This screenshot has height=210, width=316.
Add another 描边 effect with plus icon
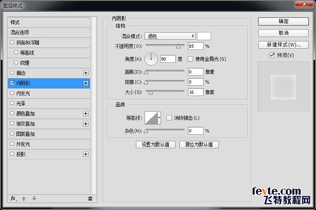[x=86, y=73]
